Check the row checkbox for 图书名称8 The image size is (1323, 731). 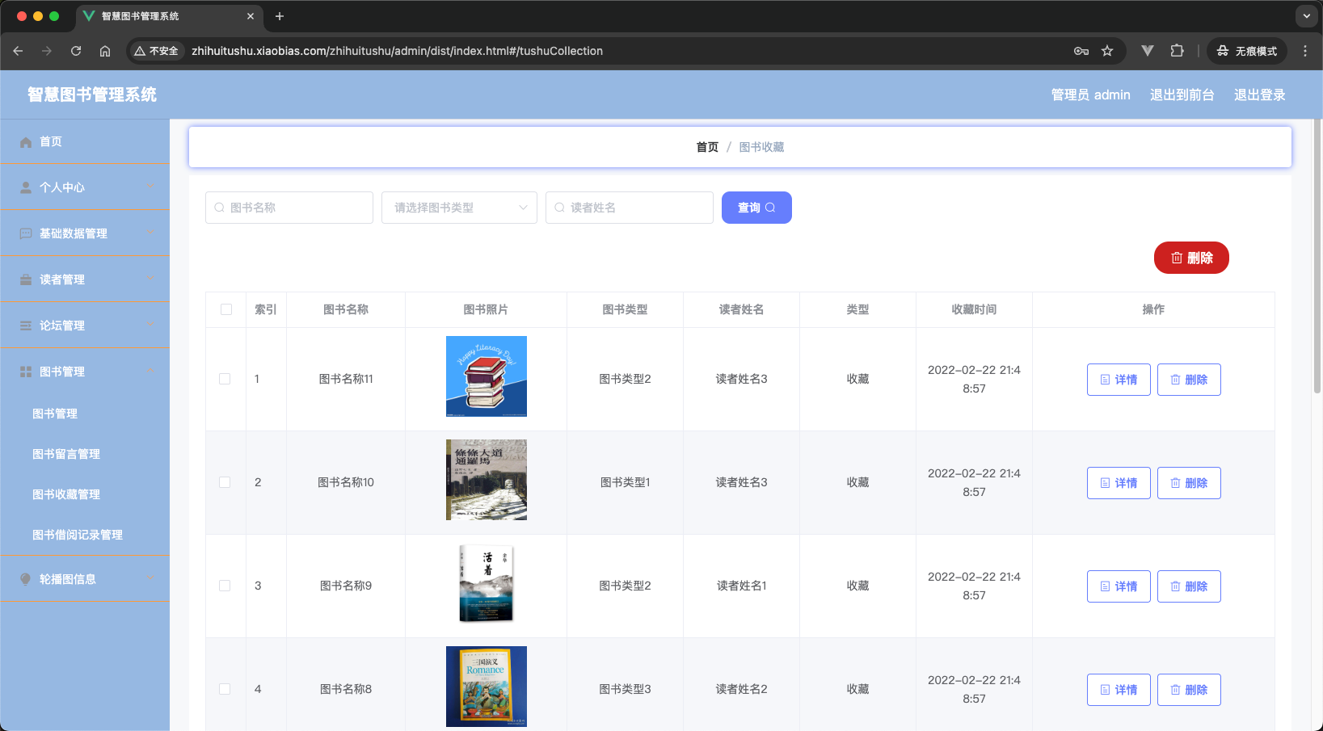click(225, 689)
